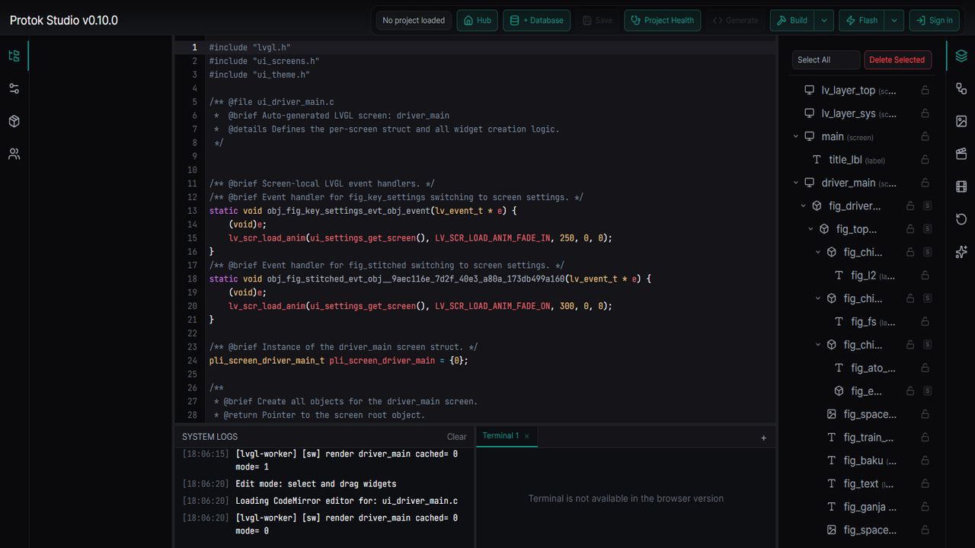Open the image assets panel in right sidebar
This screenshot has height=548, width=975.
961,121
